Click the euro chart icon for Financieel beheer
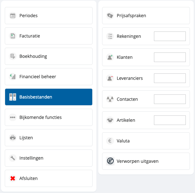Screen dimensions: 195x193 click(x=13, y=77)
